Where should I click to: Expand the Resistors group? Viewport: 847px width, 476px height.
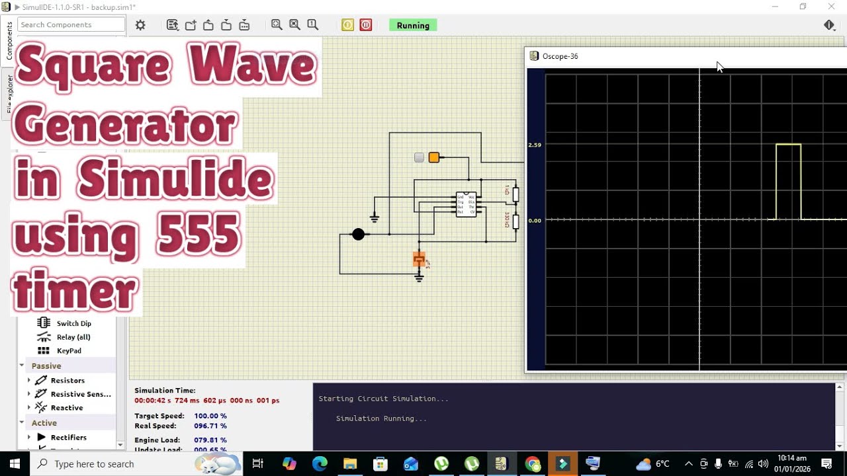28,380
